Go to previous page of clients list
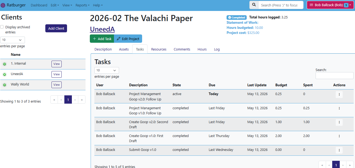This screenshot has width=355, height=168. [x=61, y=100]
